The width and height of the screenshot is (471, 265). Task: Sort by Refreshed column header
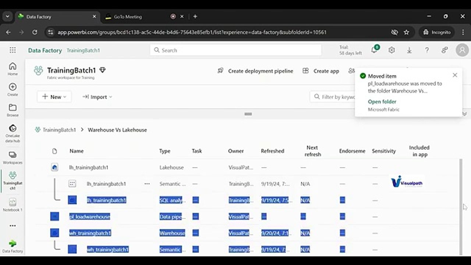[273, 151]
